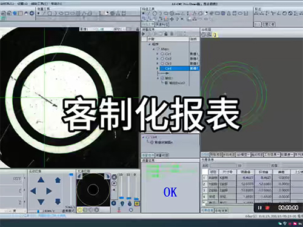303x227 pixels.
Task: Switch to second tab under probe toolbar
Action: tap(162, 24)
